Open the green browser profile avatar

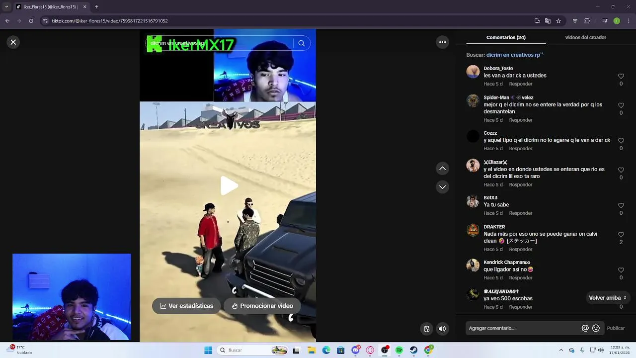pyautogui.click(x=617, y=21)
